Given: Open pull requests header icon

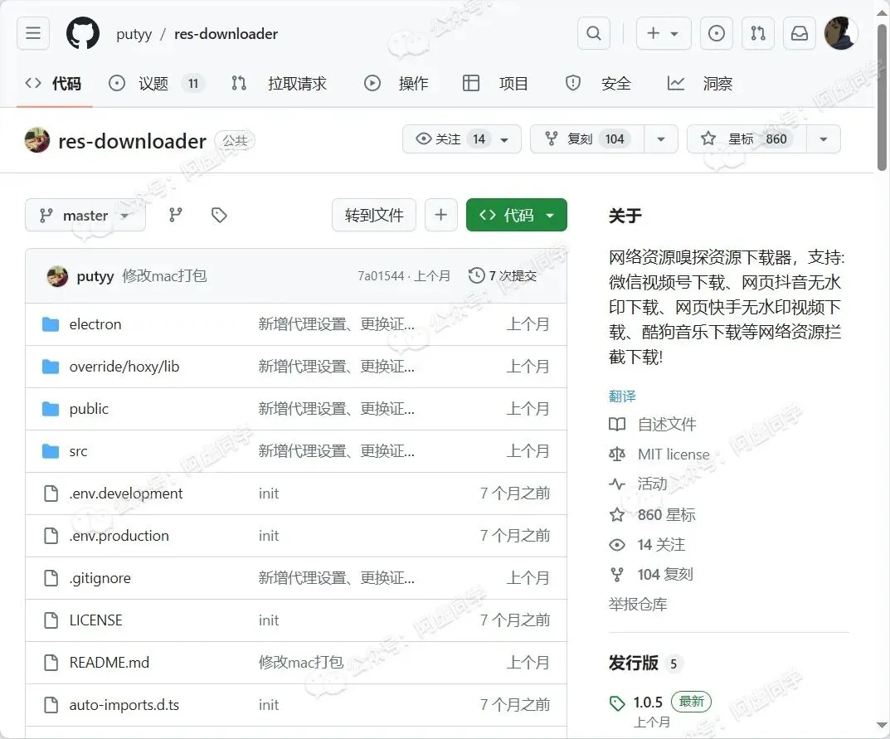Looking at the screenshot, I should pos(758,33).
